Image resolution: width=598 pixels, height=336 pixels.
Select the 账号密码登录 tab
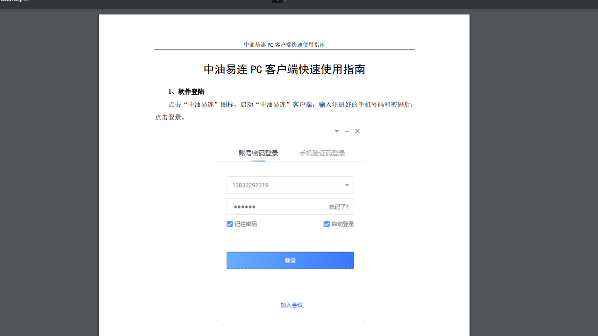[x=258, y=153]
